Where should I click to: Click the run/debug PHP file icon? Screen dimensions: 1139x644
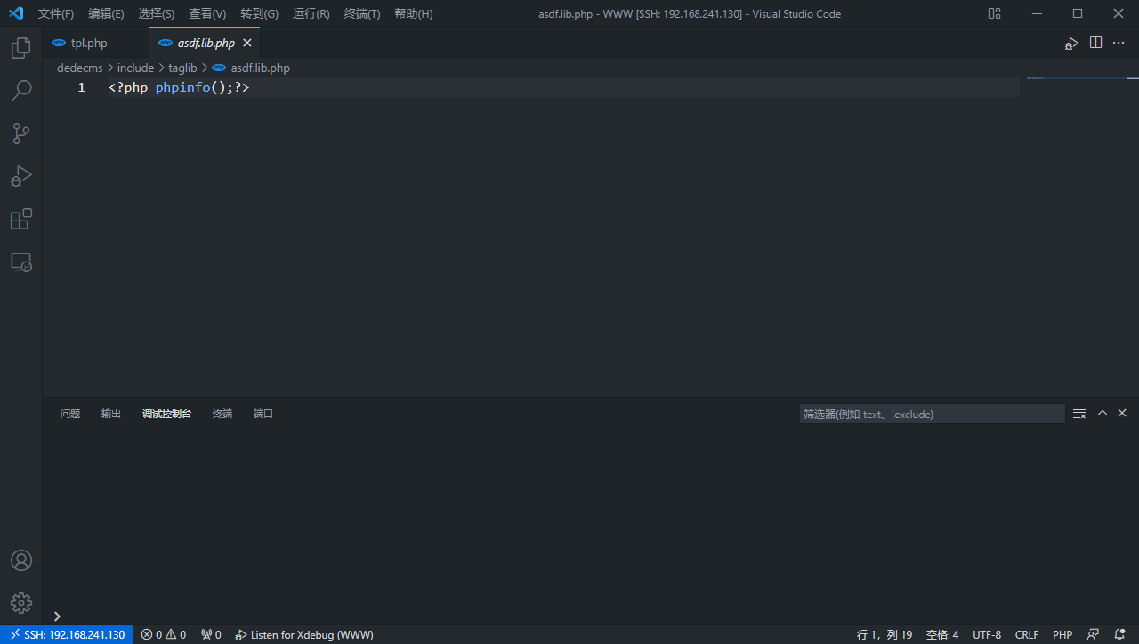tap(1072, 43)
